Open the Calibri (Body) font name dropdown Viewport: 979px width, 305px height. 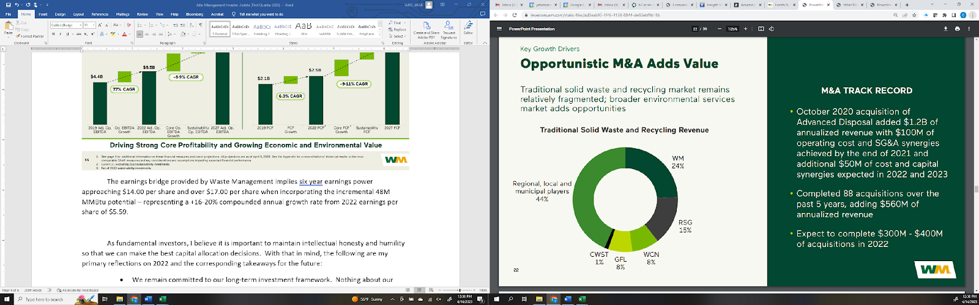[80, 25]
